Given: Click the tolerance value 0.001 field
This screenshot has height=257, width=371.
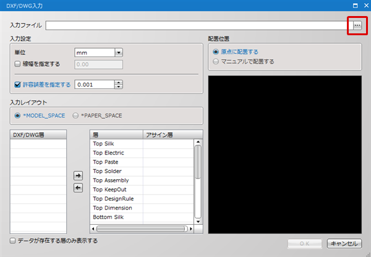Looking at the screenshot, I should click(x=95, y=85).
